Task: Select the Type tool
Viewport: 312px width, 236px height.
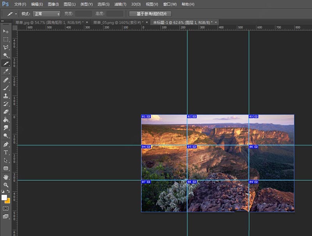Action: tap(6, 152)
